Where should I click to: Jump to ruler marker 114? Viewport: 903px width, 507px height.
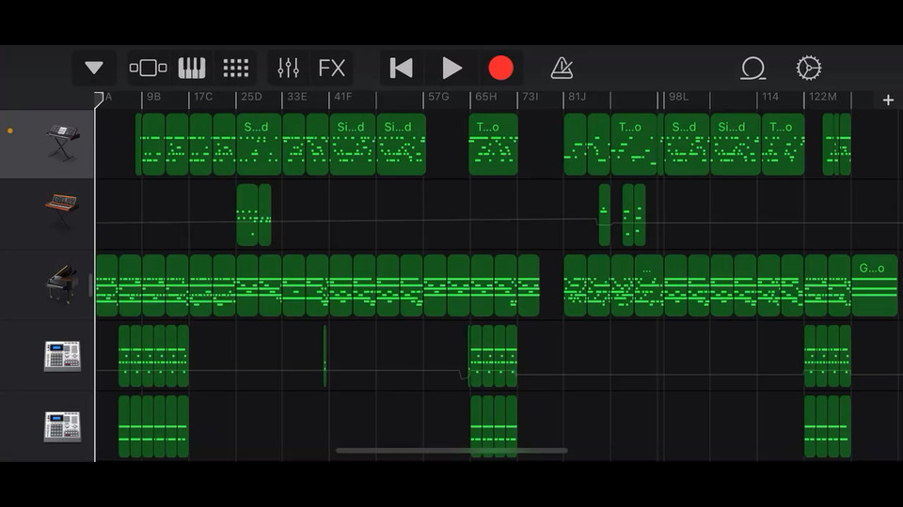[770, 97]
